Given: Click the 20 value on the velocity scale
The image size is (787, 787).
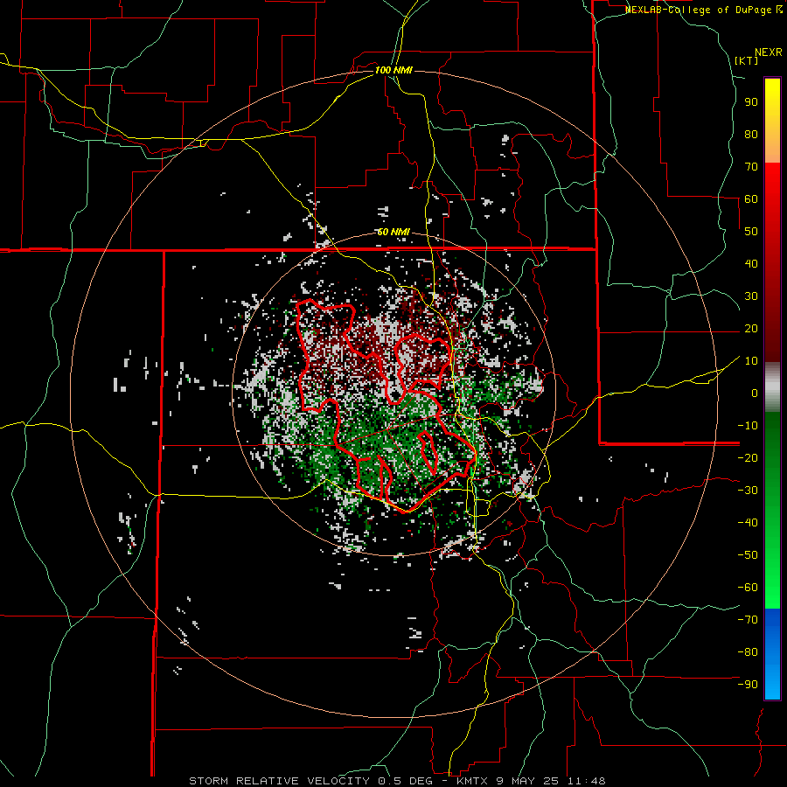Looking at the screenshot, I should [751, 328].
